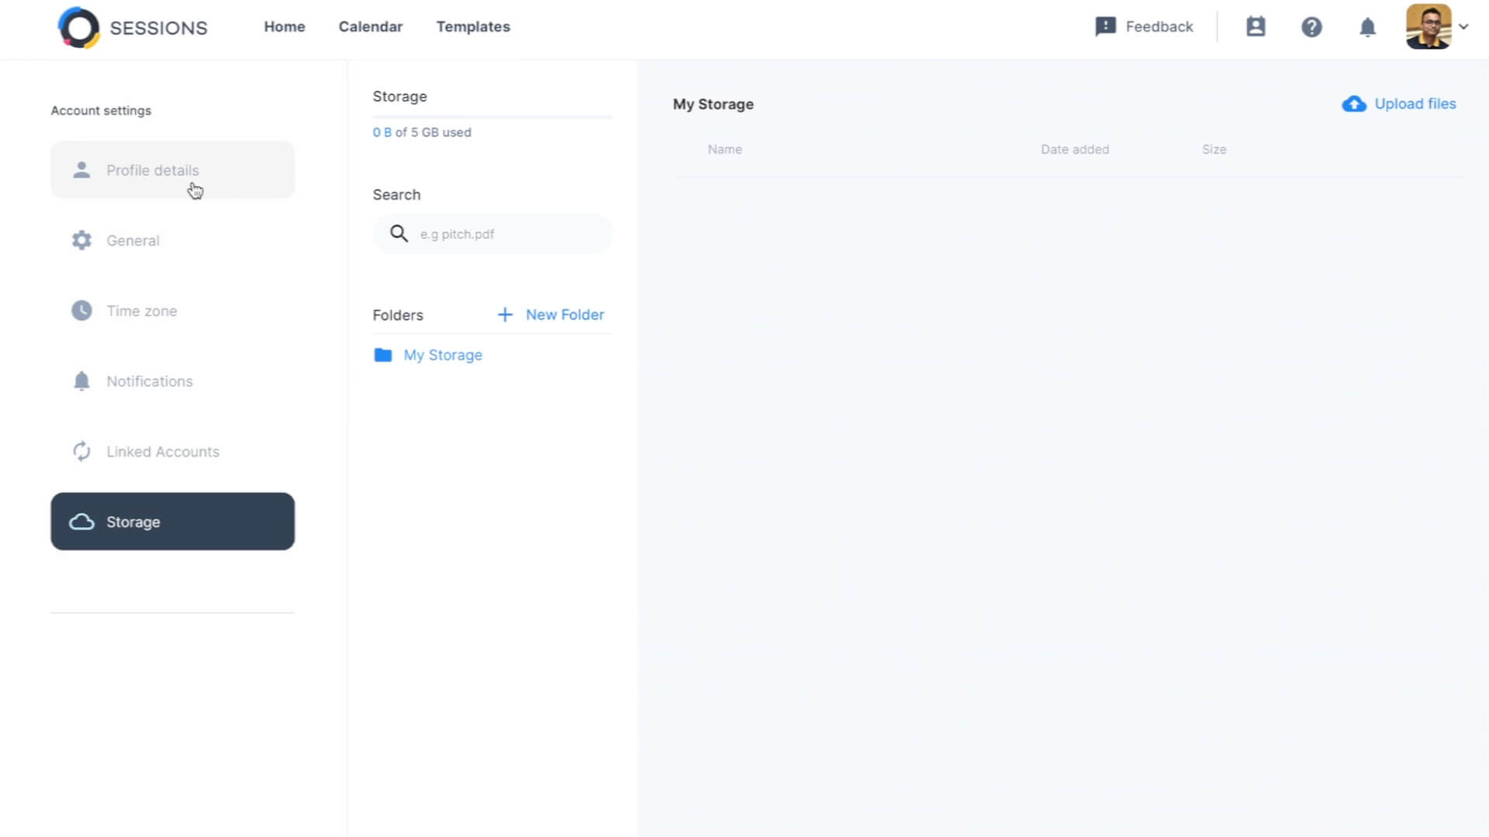Open the help question mark icon
The image size is (1489, 837).
(x=1311, y=26)
